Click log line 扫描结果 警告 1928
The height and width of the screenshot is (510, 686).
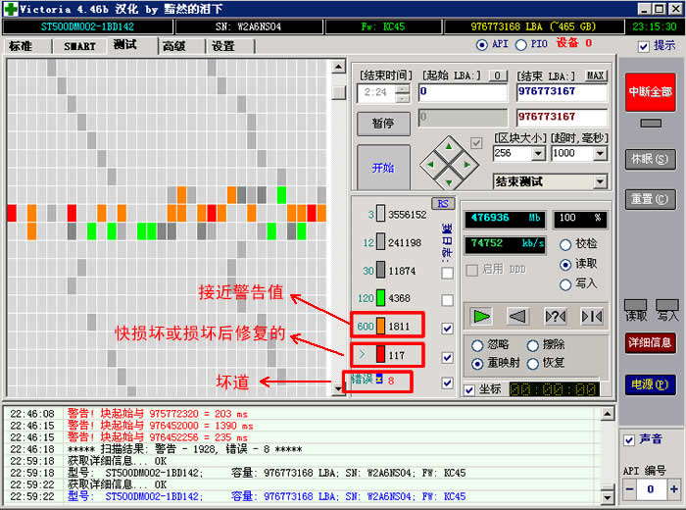pyautogui.click(x=184, y=449)
